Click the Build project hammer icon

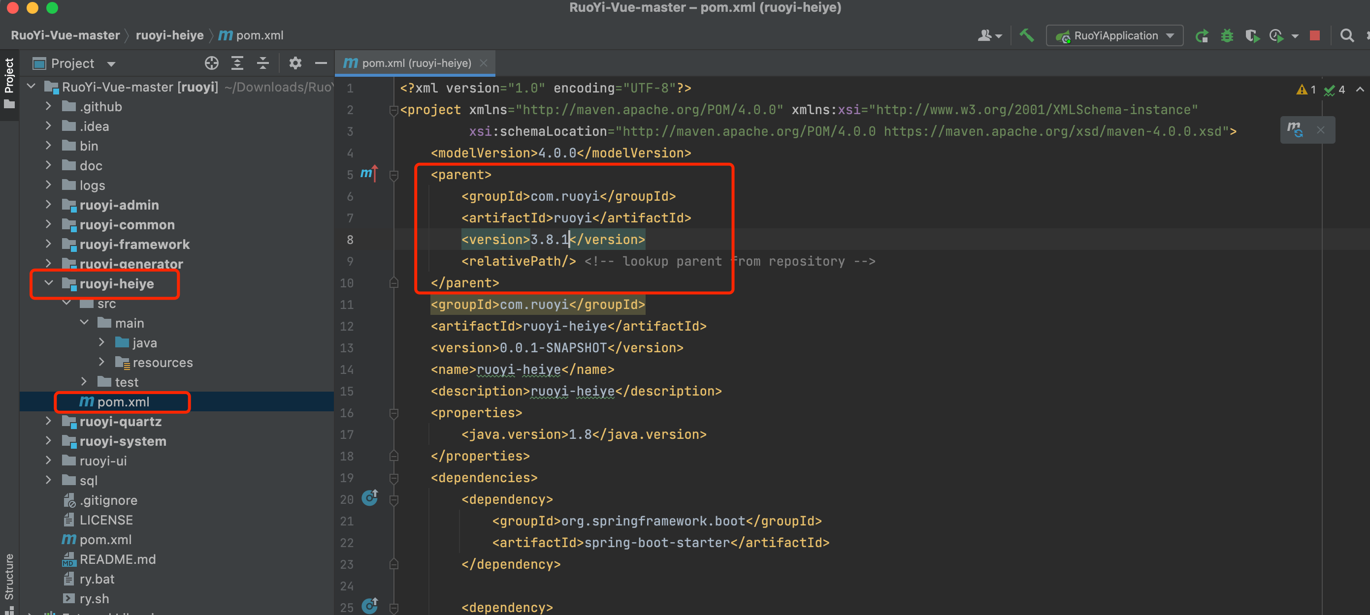[1026, 35]
